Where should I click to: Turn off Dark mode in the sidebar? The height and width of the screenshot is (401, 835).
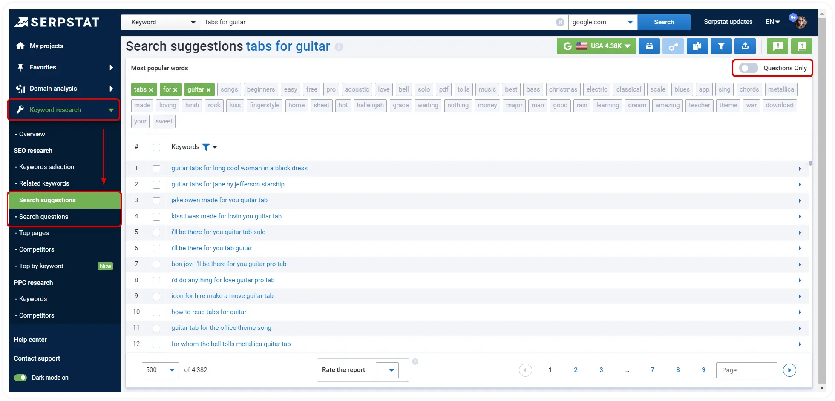20,378
